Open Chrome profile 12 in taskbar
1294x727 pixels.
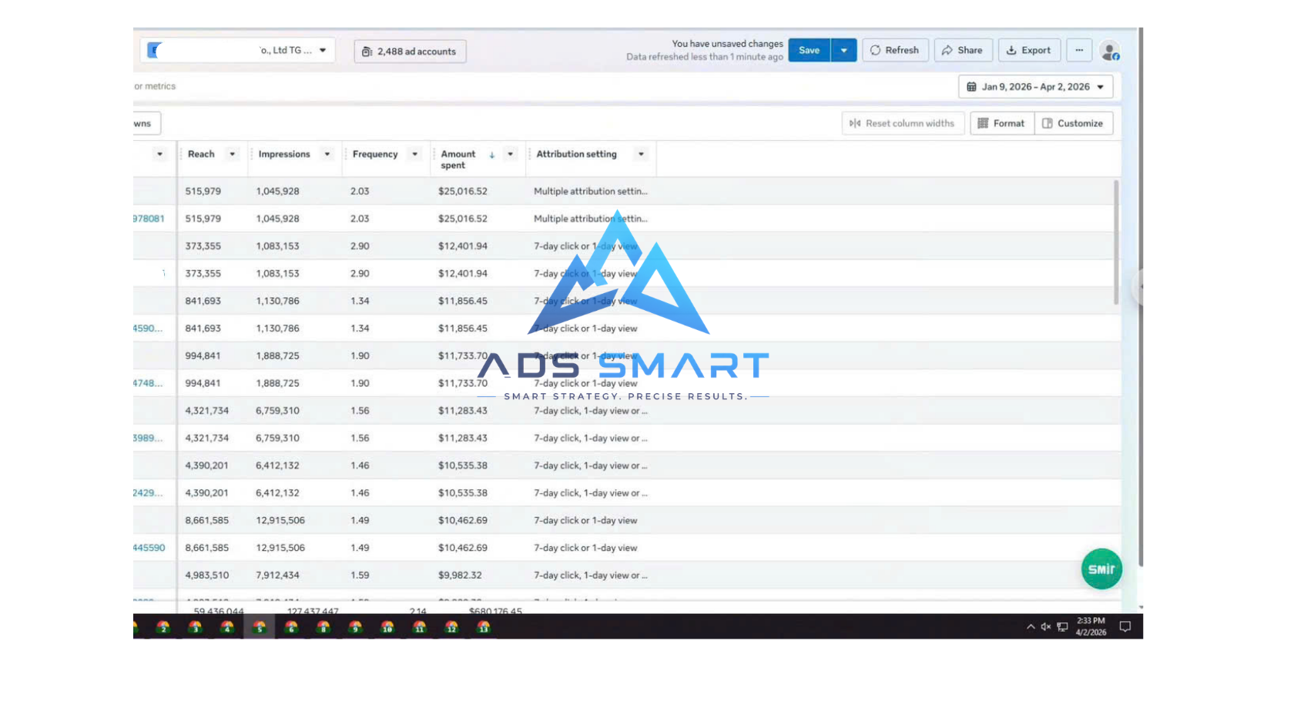pos(451,627)
